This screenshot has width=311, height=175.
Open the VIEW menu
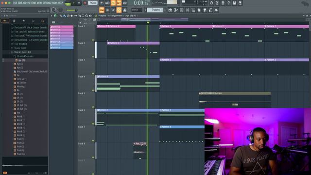39,3
